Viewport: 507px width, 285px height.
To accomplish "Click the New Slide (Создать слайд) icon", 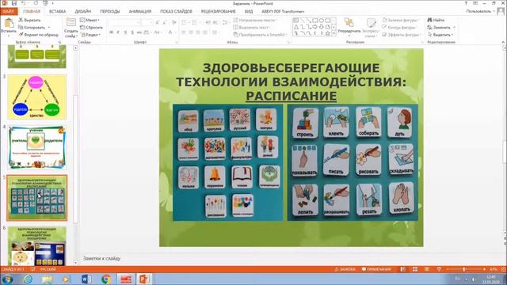I will 71,23.
